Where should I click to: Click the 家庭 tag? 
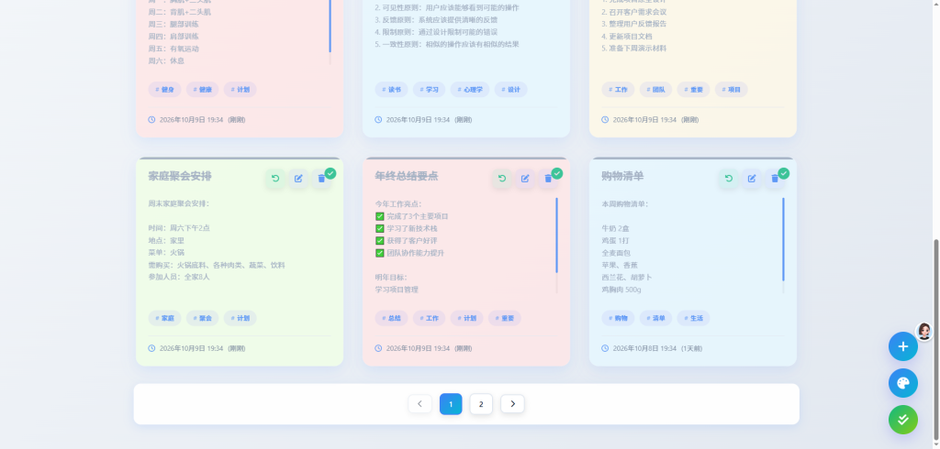tap(165, 318)
